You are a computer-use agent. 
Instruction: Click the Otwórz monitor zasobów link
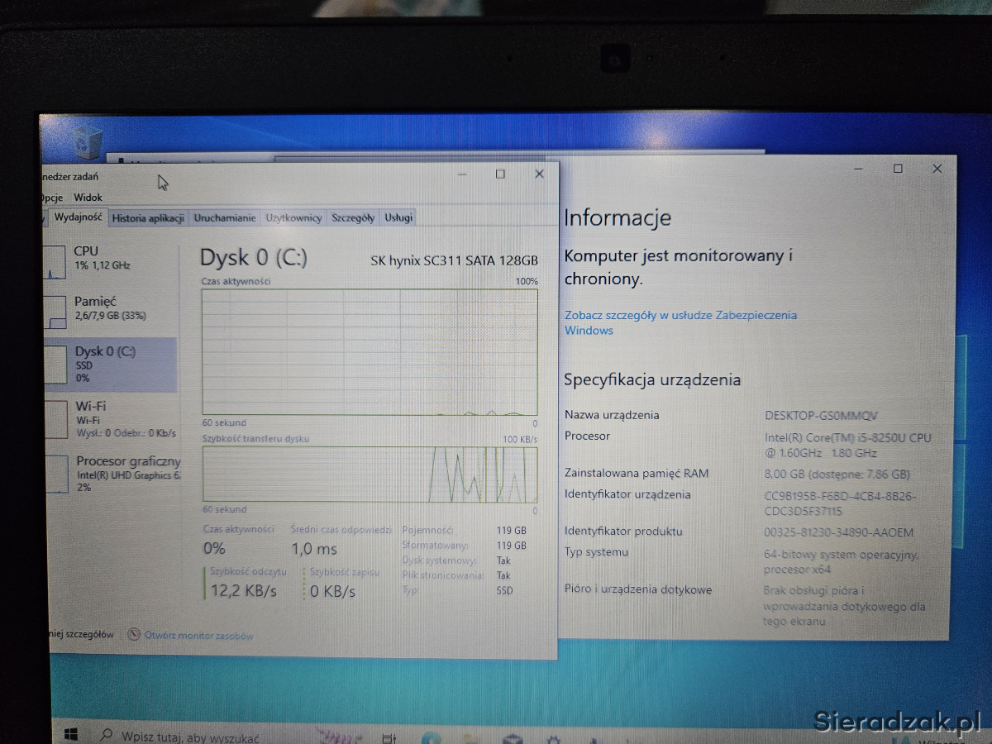click(199, 636)
